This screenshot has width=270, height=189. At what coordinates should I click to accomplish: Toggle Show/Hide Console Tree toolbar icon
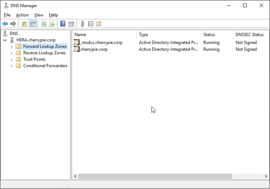33,24
